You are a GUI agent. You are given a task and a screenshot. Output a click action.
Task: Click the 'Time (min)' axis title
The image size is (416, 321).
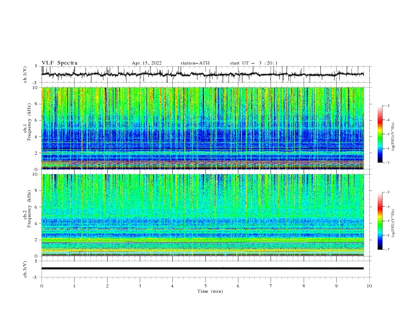tap(210, 291)
